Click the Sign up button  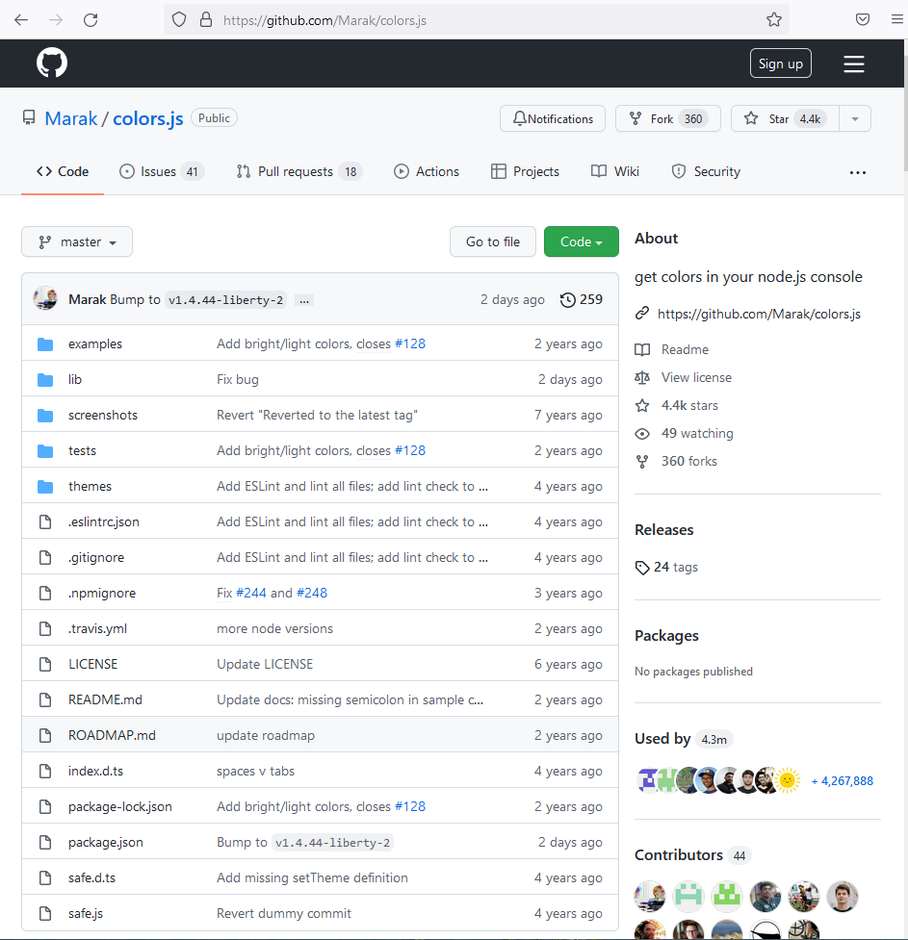[x=780, y=64]
